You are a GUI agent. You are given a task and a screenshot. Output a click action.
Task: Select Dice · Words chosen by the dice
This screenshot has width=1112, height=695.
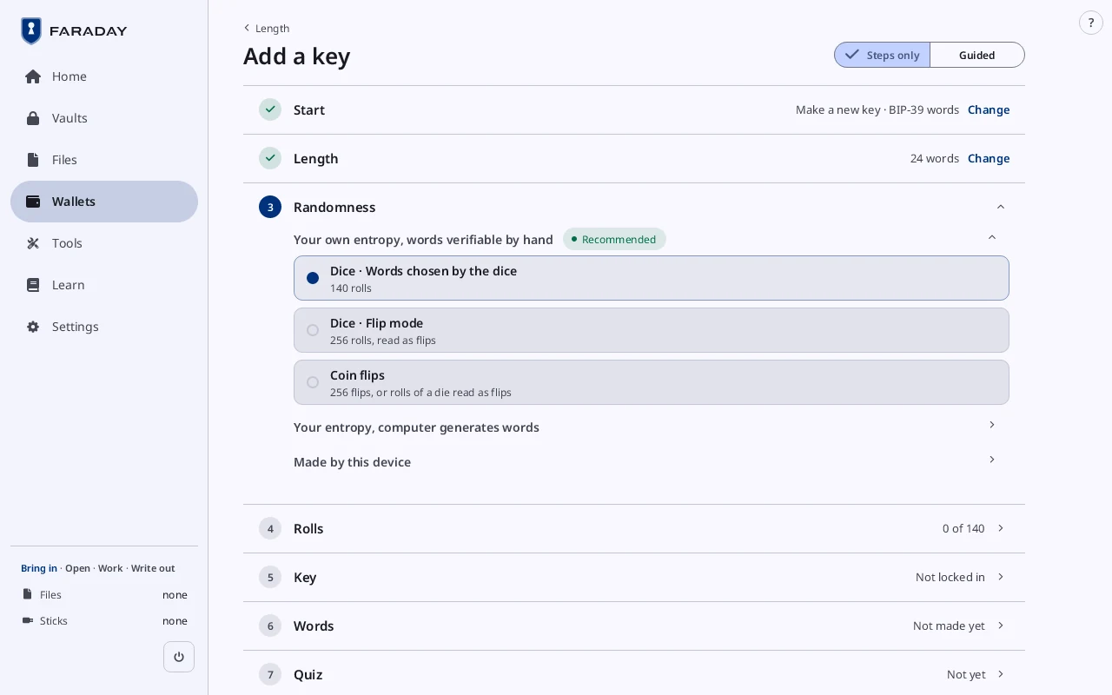tap(652, 278)
